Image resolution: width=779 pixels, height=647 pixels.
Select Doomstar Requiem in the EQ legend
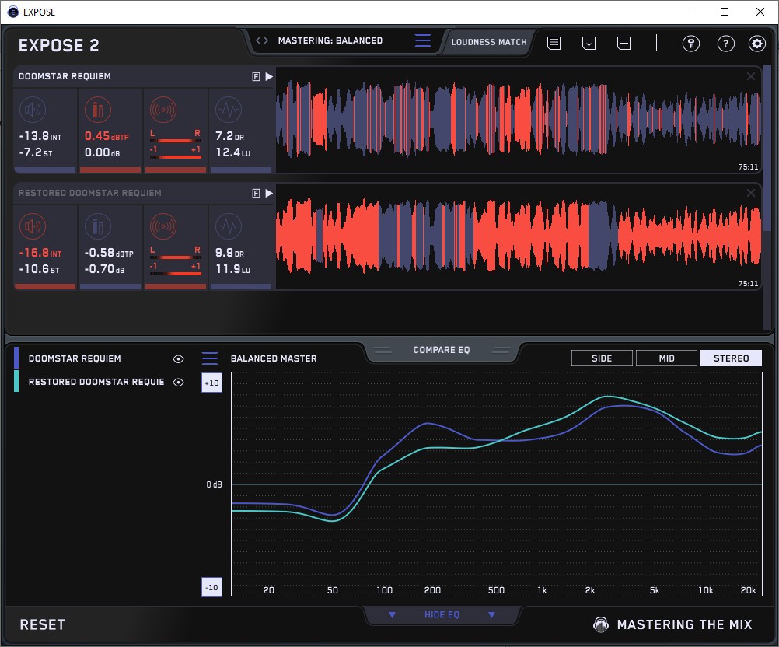pos(75,358)
